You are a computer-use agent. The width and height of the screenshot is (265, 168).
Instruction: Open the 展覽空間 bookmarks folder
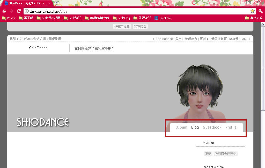tap(142, 18)
